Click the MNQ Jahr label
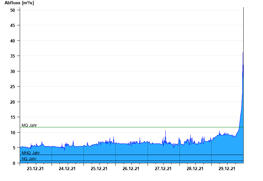This screenshot has width=263, height=181. (x=31, y=153)
